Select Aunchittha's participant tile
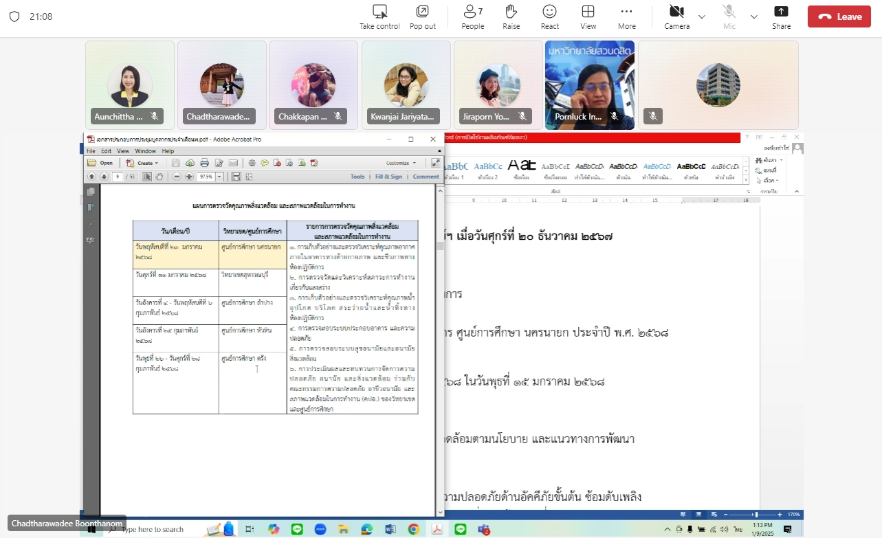 (x=130, y=85)
